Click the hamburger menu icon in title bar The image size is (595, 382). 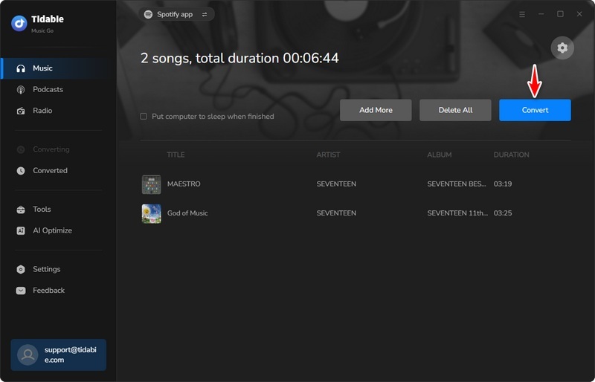(521, 14)
